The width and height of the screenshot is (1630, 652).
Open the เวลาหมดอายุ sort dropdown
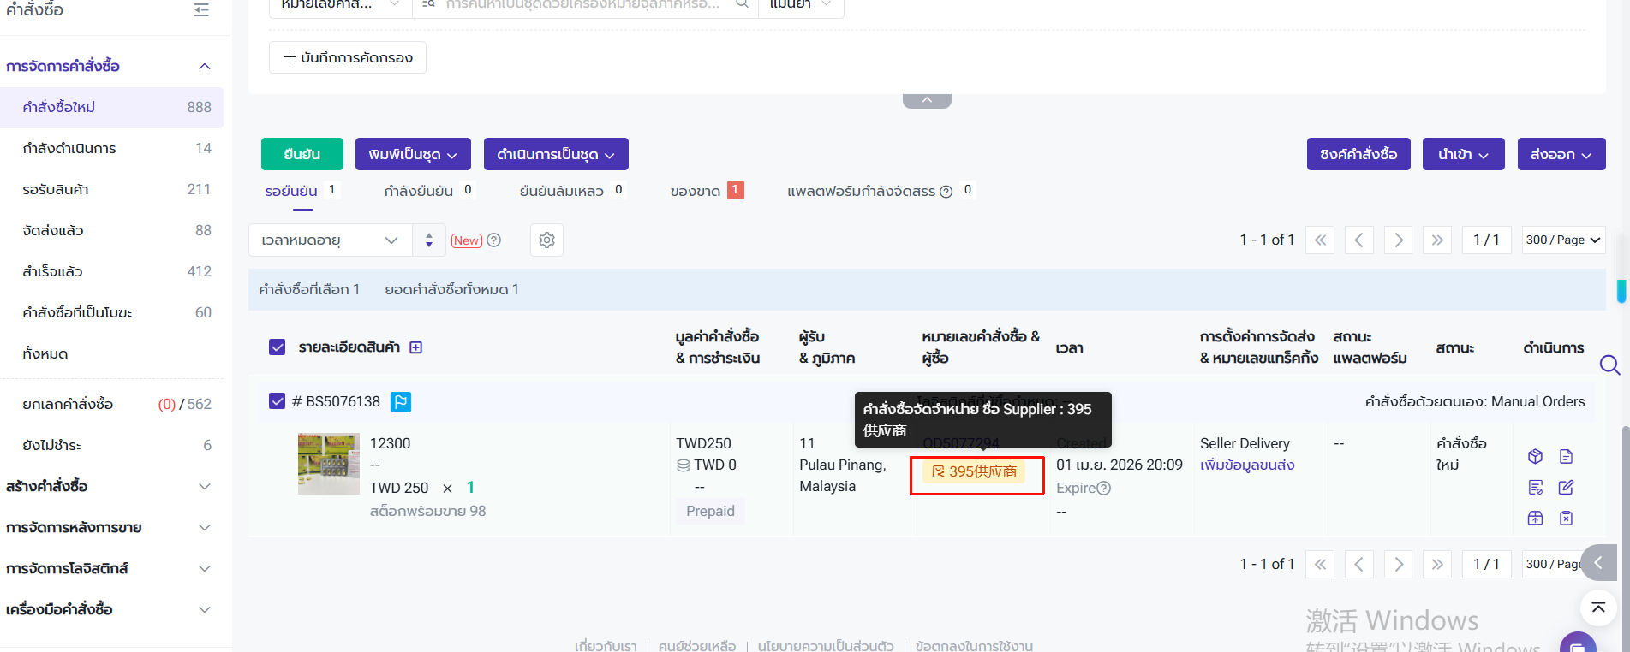click(x=330, y=240)
